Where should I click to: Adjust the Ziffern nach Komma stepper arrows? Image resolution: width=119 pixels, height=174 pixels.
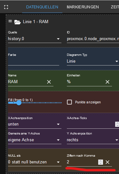(100, 162)
